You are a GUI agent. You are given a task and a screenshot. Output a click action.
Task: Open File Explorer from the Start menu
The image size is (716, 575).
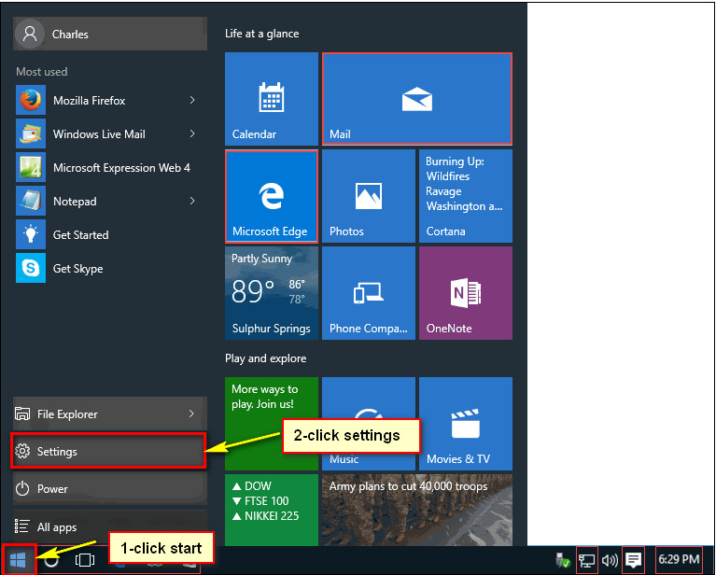[110, 414]
